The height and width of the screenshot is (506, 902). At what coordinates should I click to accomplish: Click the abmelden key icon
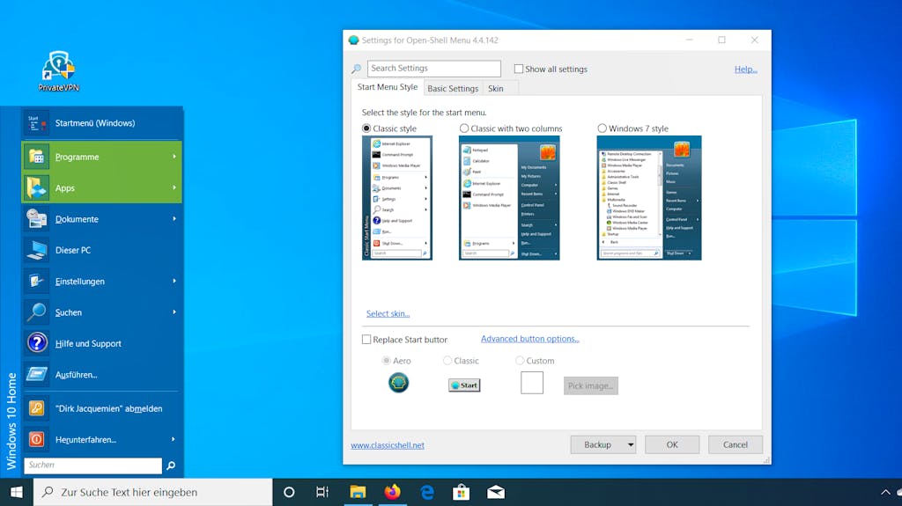(x=36, y=408)
